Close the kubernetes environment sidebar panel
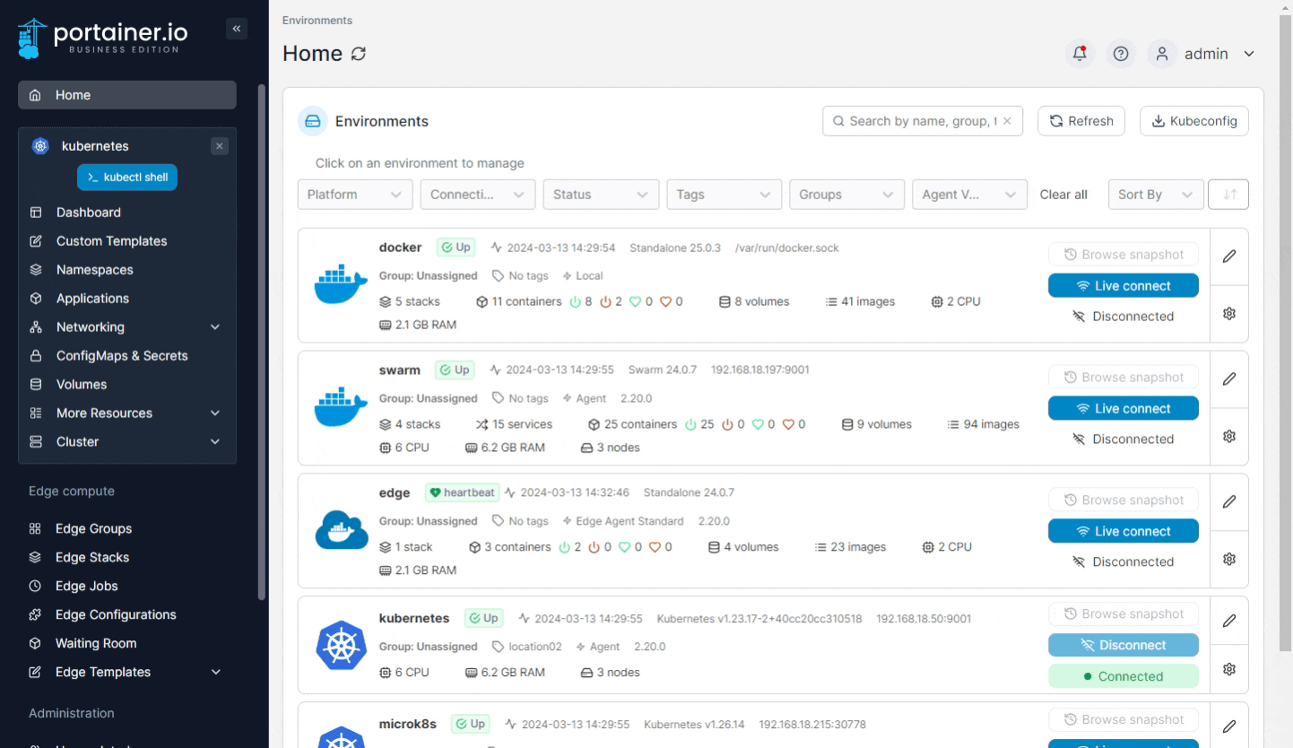The height and width of the screenshot is (748, 1293). point(221,146)
